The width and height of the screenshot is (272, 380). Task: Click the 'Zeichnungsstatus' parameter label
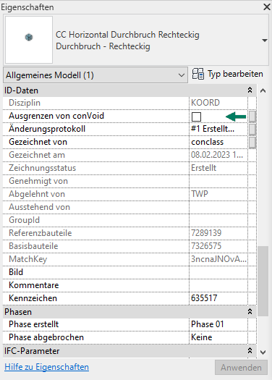[x=42, y=168]
